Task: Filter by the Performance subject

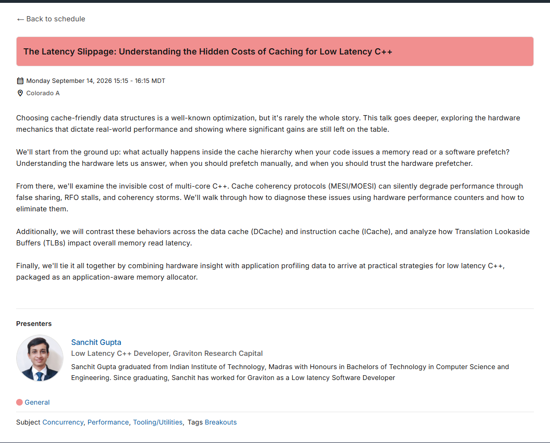Action: coord(108,422)
